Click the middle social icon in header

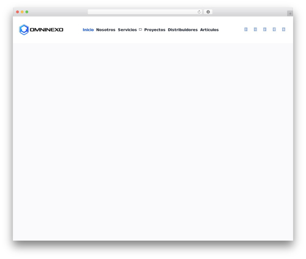[x=264, y=29]
